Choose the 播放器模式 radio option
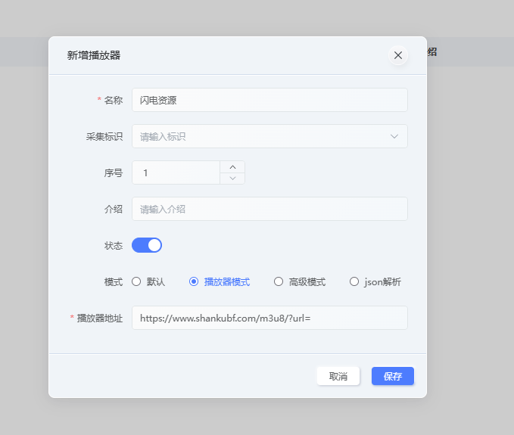 194,281
